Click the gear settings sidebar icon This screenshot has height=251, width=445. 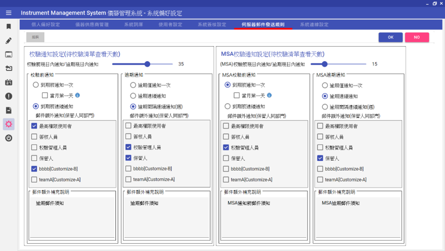(9, 124)
